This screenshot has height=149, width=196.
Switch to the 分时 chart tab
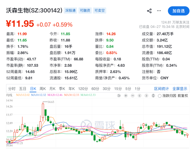(x=12, y=88)
